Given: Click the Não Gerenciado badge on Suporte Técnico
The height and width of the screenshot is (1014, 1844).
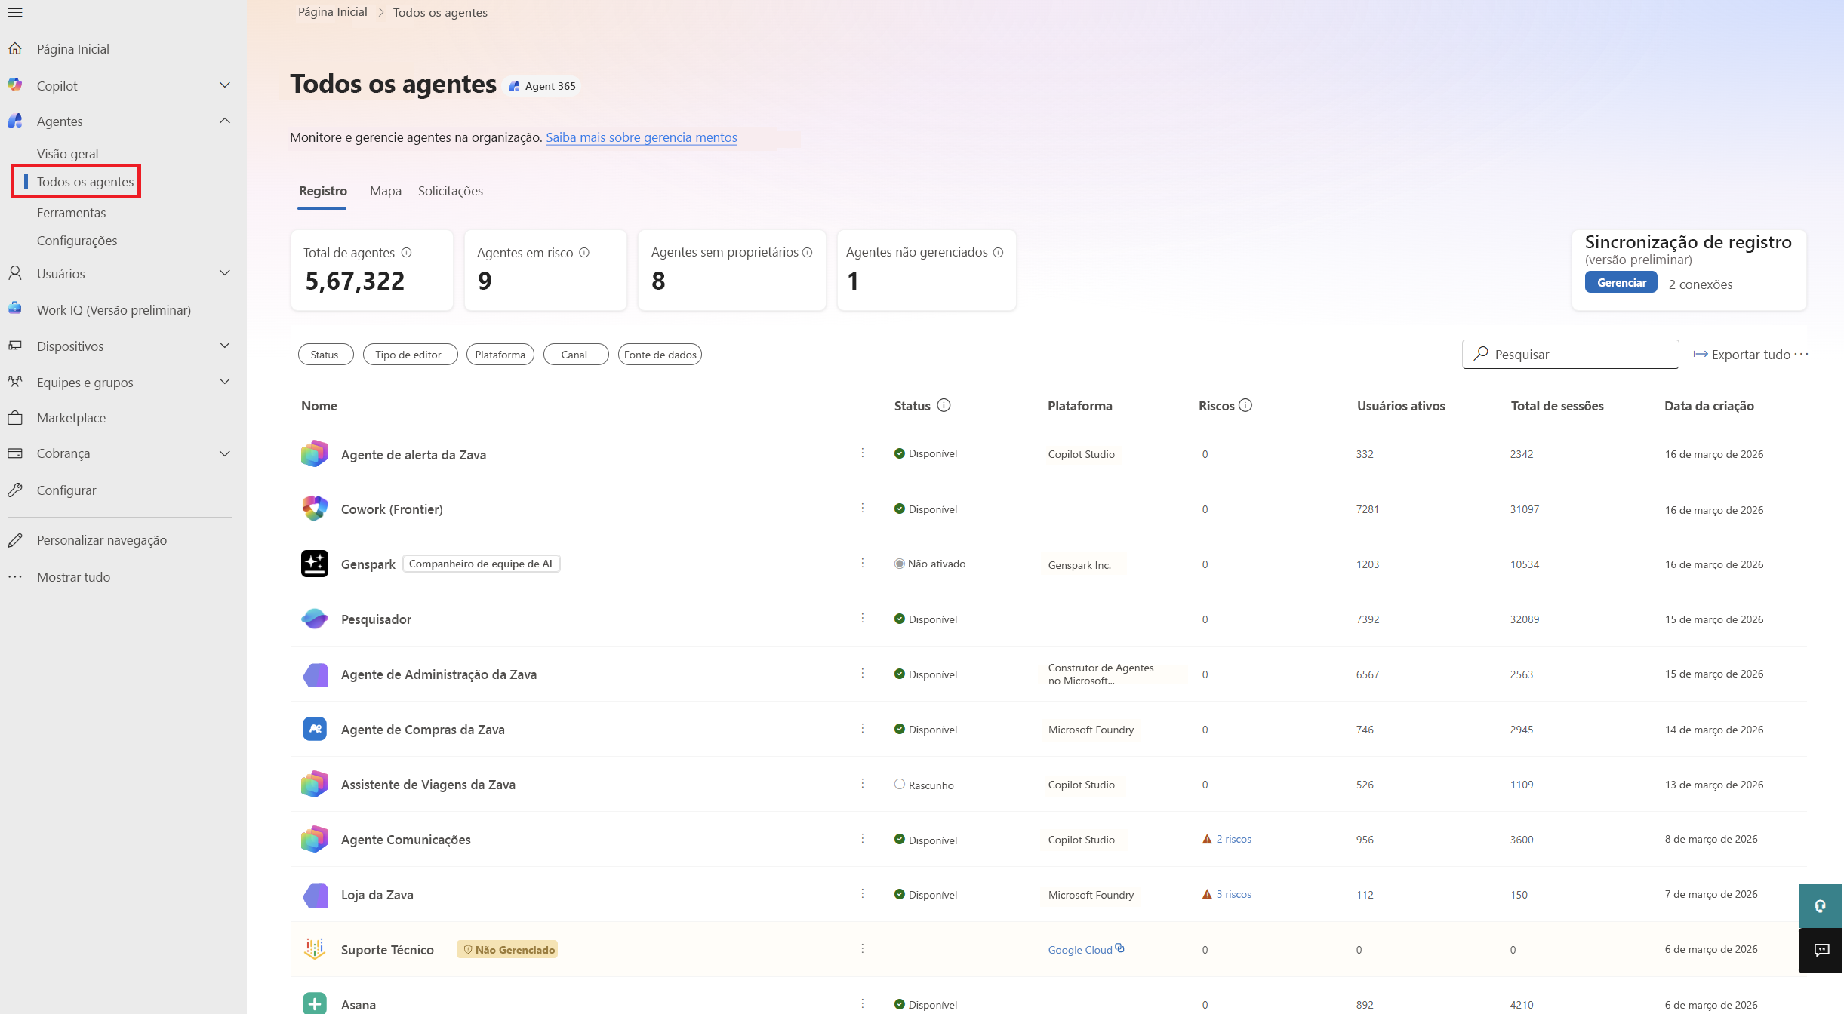Looking at the screenshot, I should 507,949.
